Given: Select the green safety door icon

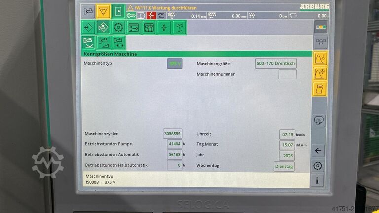Looking at the screenshot, I should tap(118, 11).
